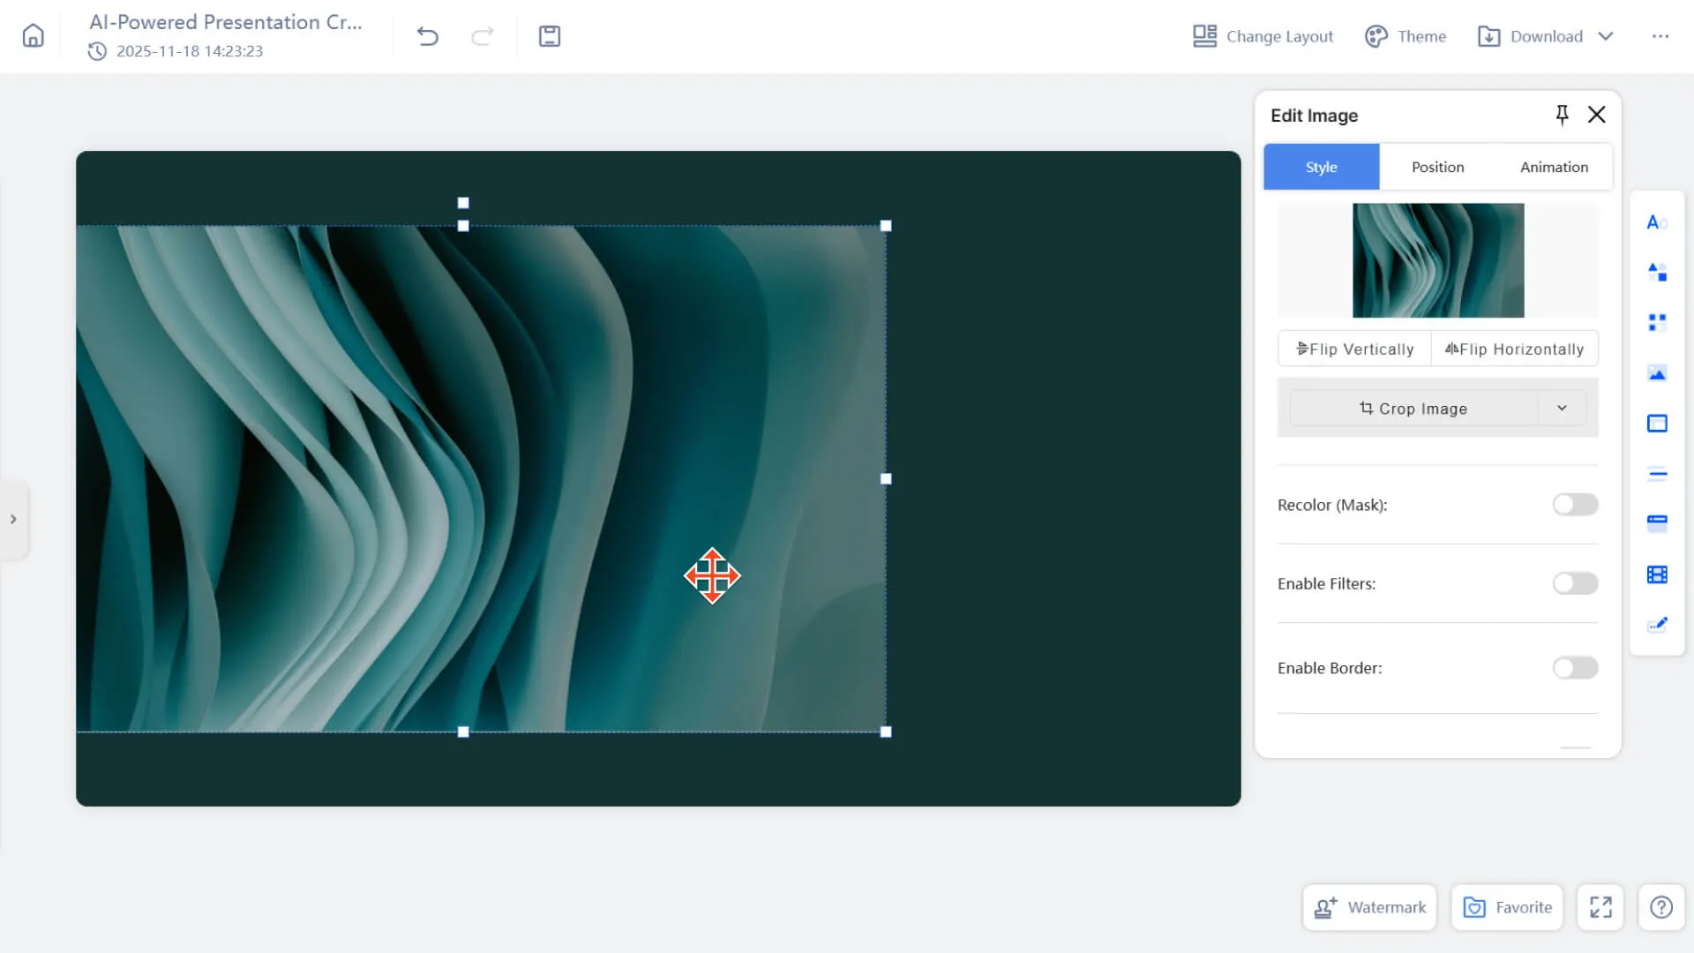This screenshot has height=953, width=1694.
Task: Click the bottom-right corner resize handle
Action: tap(886, 732)
